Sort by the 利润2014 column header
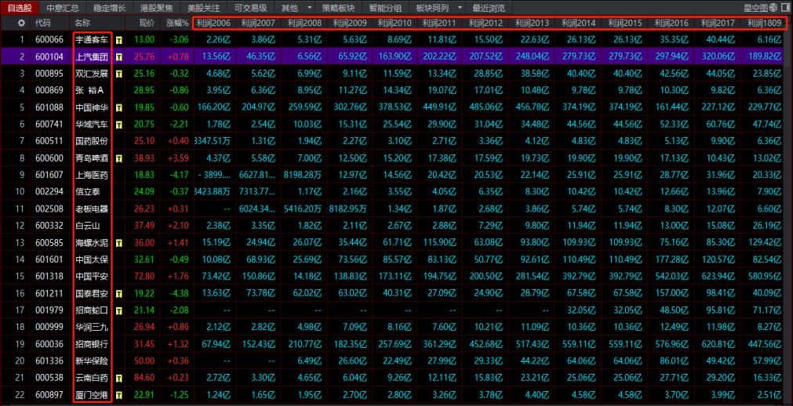Image resolution: width=793 pixels, height=406 pixels. tap(579, 24)
